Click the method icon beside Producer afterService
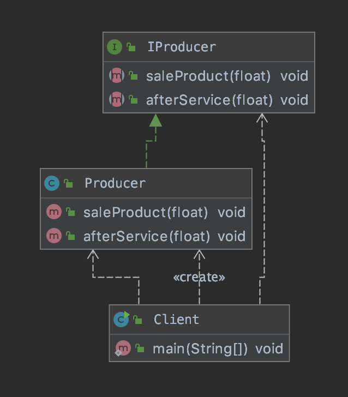The width and height of the screenshot is (348, 397). click(54, 236)
